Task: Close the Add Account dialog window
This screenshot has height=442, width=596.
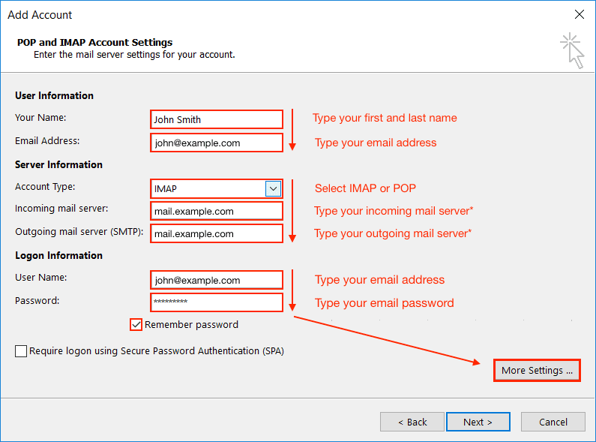Action: pyautogui.click(x=579, y=14)
